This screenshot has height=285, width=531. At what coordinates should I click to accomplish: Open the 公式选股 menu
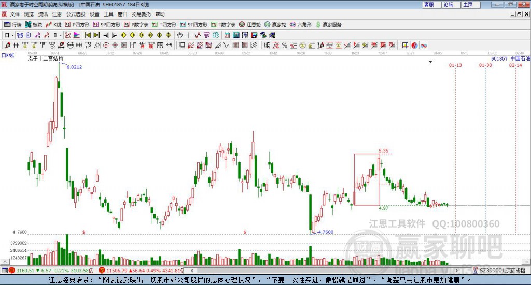pyautogui.click(x=76, y=14)
